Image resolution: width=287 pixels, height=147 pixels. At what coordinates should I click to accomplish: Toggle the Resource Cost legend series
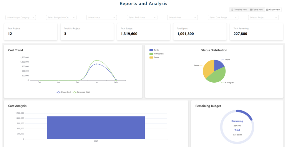point(82,92)
